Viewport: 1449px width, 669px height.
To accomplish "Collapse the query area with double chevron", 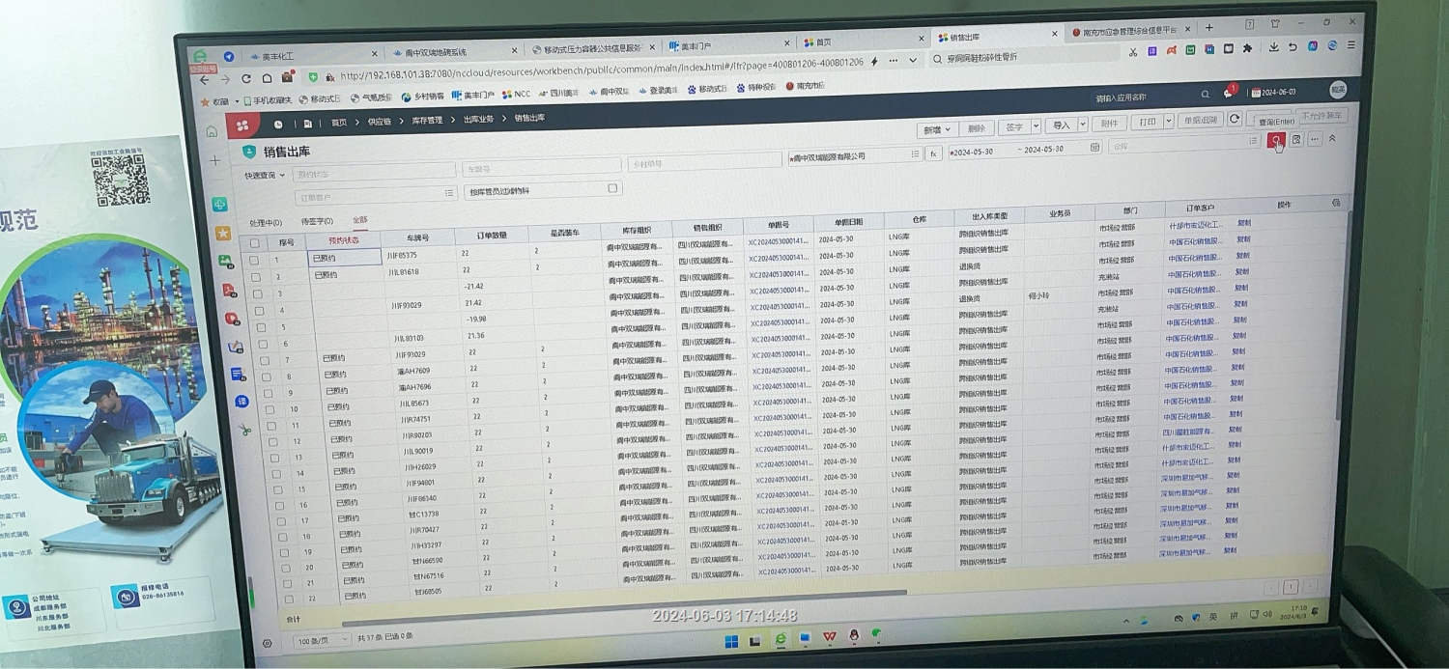I will click(x=1332, y=138).
